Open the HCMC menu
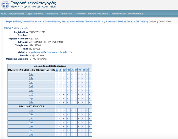The width and height of the screenshot is (178, 139). [x=4, y=14]
